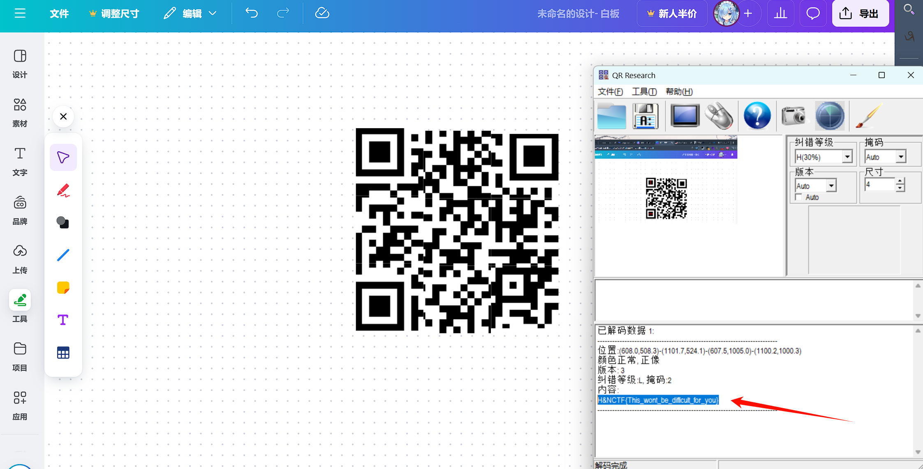
Task: Open the comments bubble icon
Action: point(813,14)
